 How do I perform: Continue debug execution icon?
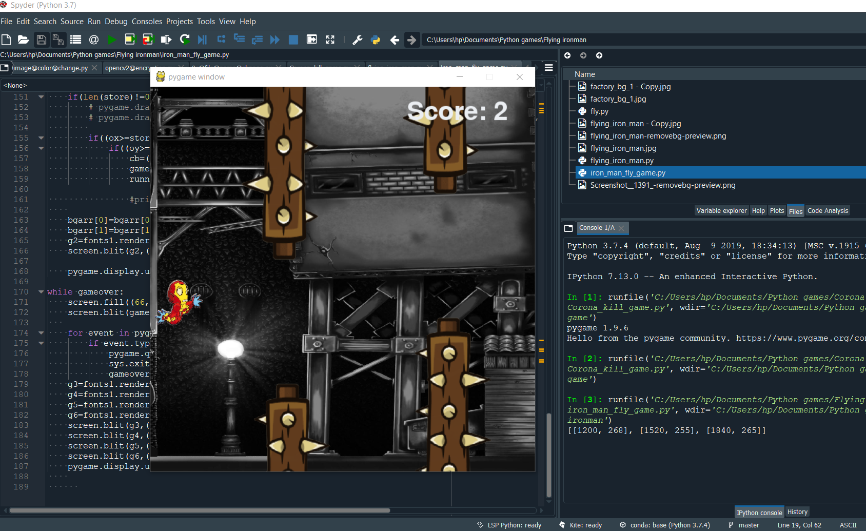point(275,40)
